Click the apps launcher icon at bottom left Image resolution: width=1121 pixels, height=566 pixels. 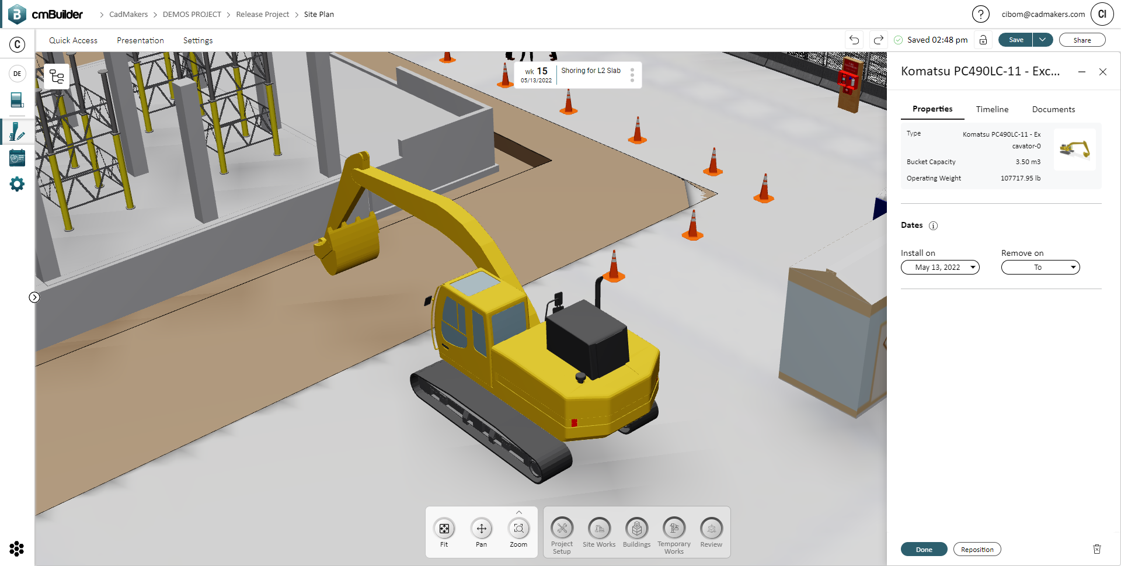(17, 549)
